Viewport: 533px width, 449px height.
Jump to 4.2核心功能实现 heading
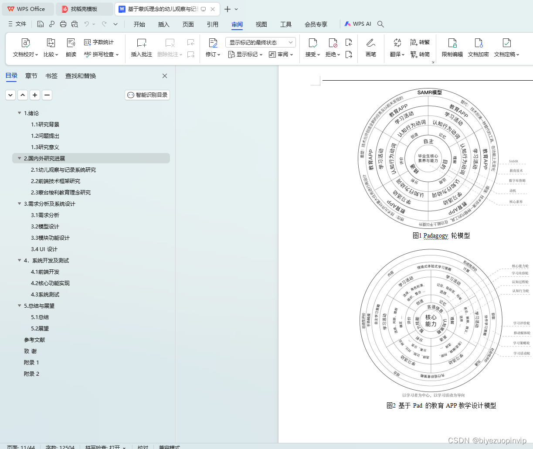pos(50,283)
